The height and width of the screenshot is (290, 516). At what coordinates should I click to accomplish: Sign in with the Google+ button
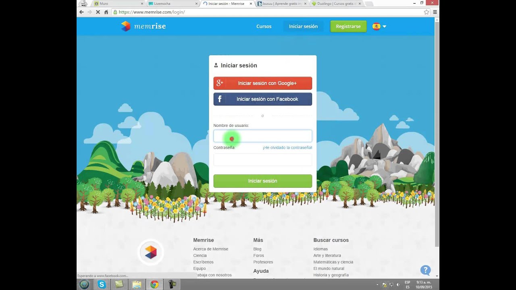point(262,83)
